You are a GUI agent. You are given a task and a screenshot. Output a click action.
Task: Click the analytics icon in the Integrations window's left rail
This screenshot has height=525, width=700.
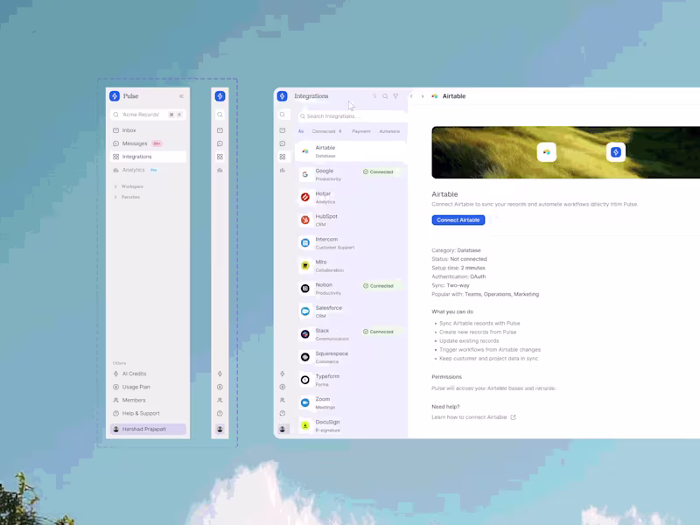pos(282,170)
